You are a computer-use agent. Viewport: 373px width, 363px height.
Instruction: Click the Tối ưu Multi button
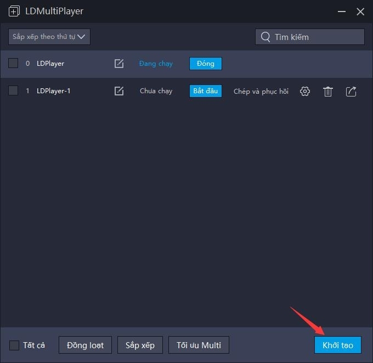[x=199, y=345]
